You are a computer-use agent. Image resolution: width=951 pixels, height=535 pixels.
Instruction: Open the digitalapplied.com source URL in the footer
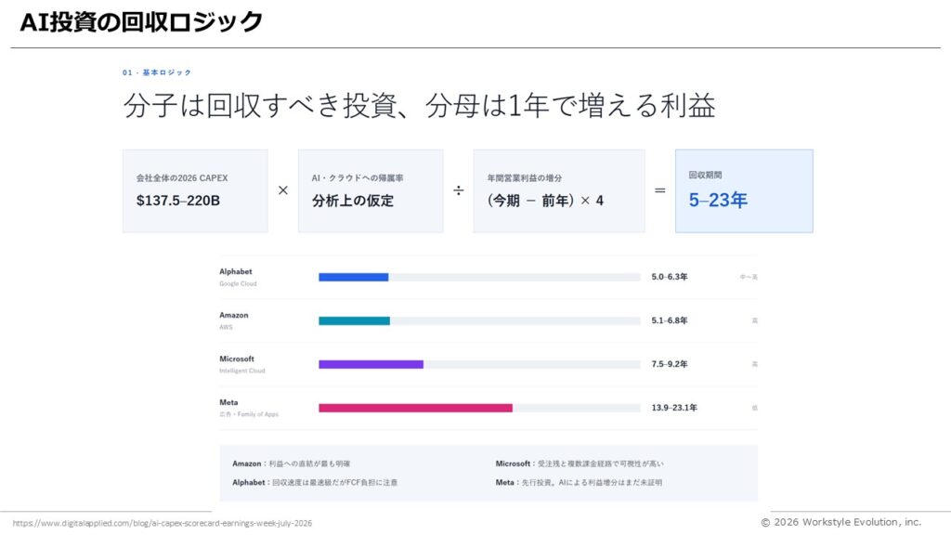[x=163, y=523]
